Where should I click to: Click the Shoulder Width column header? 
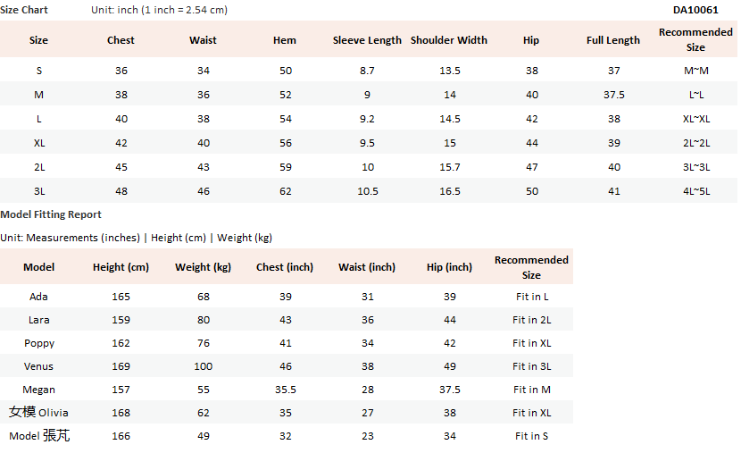(x=449, y=40)
